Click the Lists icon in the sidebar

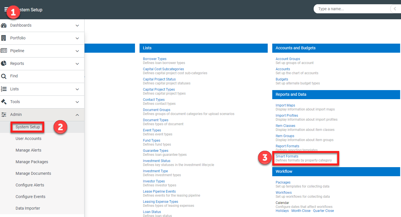[4, 89]
